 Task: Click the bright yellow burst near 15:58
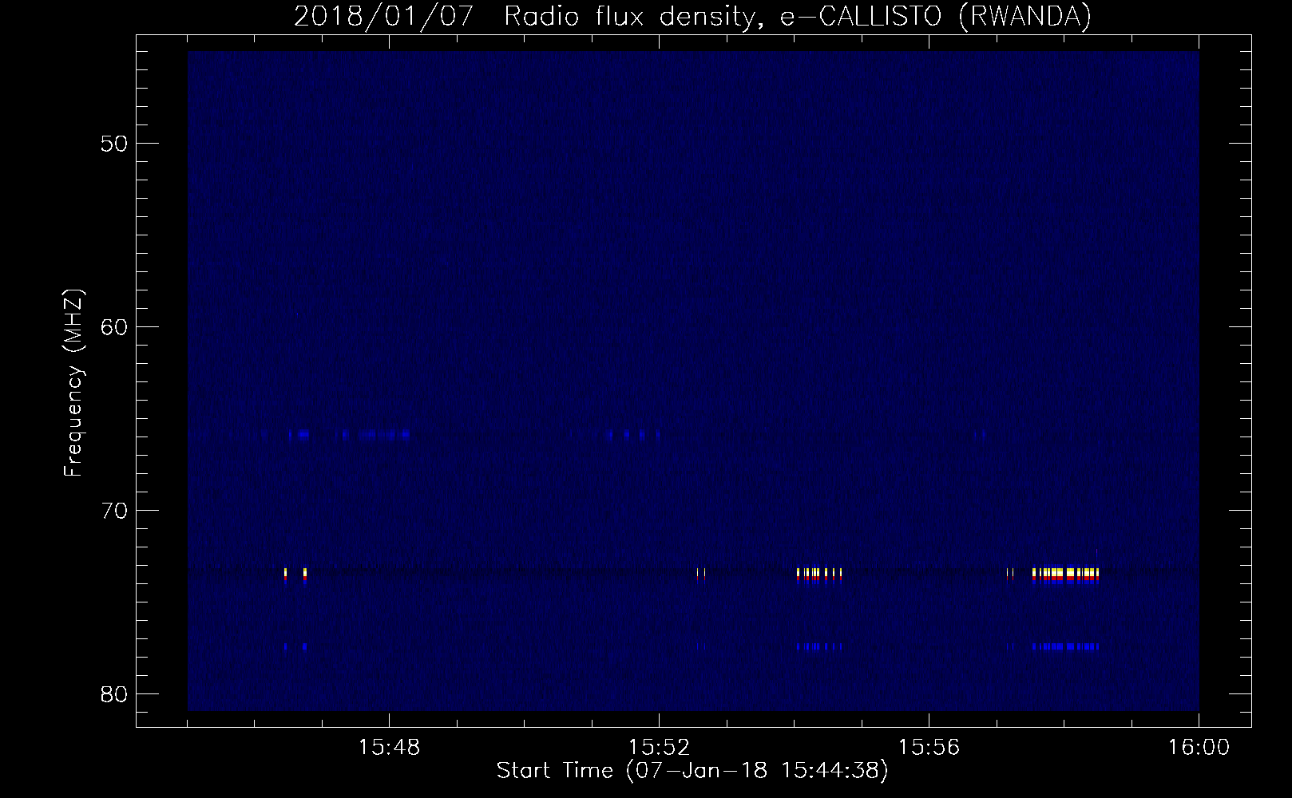point(1065,574)
